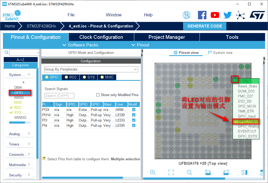Switch to the Clock Configuration tab
The height and width of the screenshot is (183, 268).
pos(101,37)
